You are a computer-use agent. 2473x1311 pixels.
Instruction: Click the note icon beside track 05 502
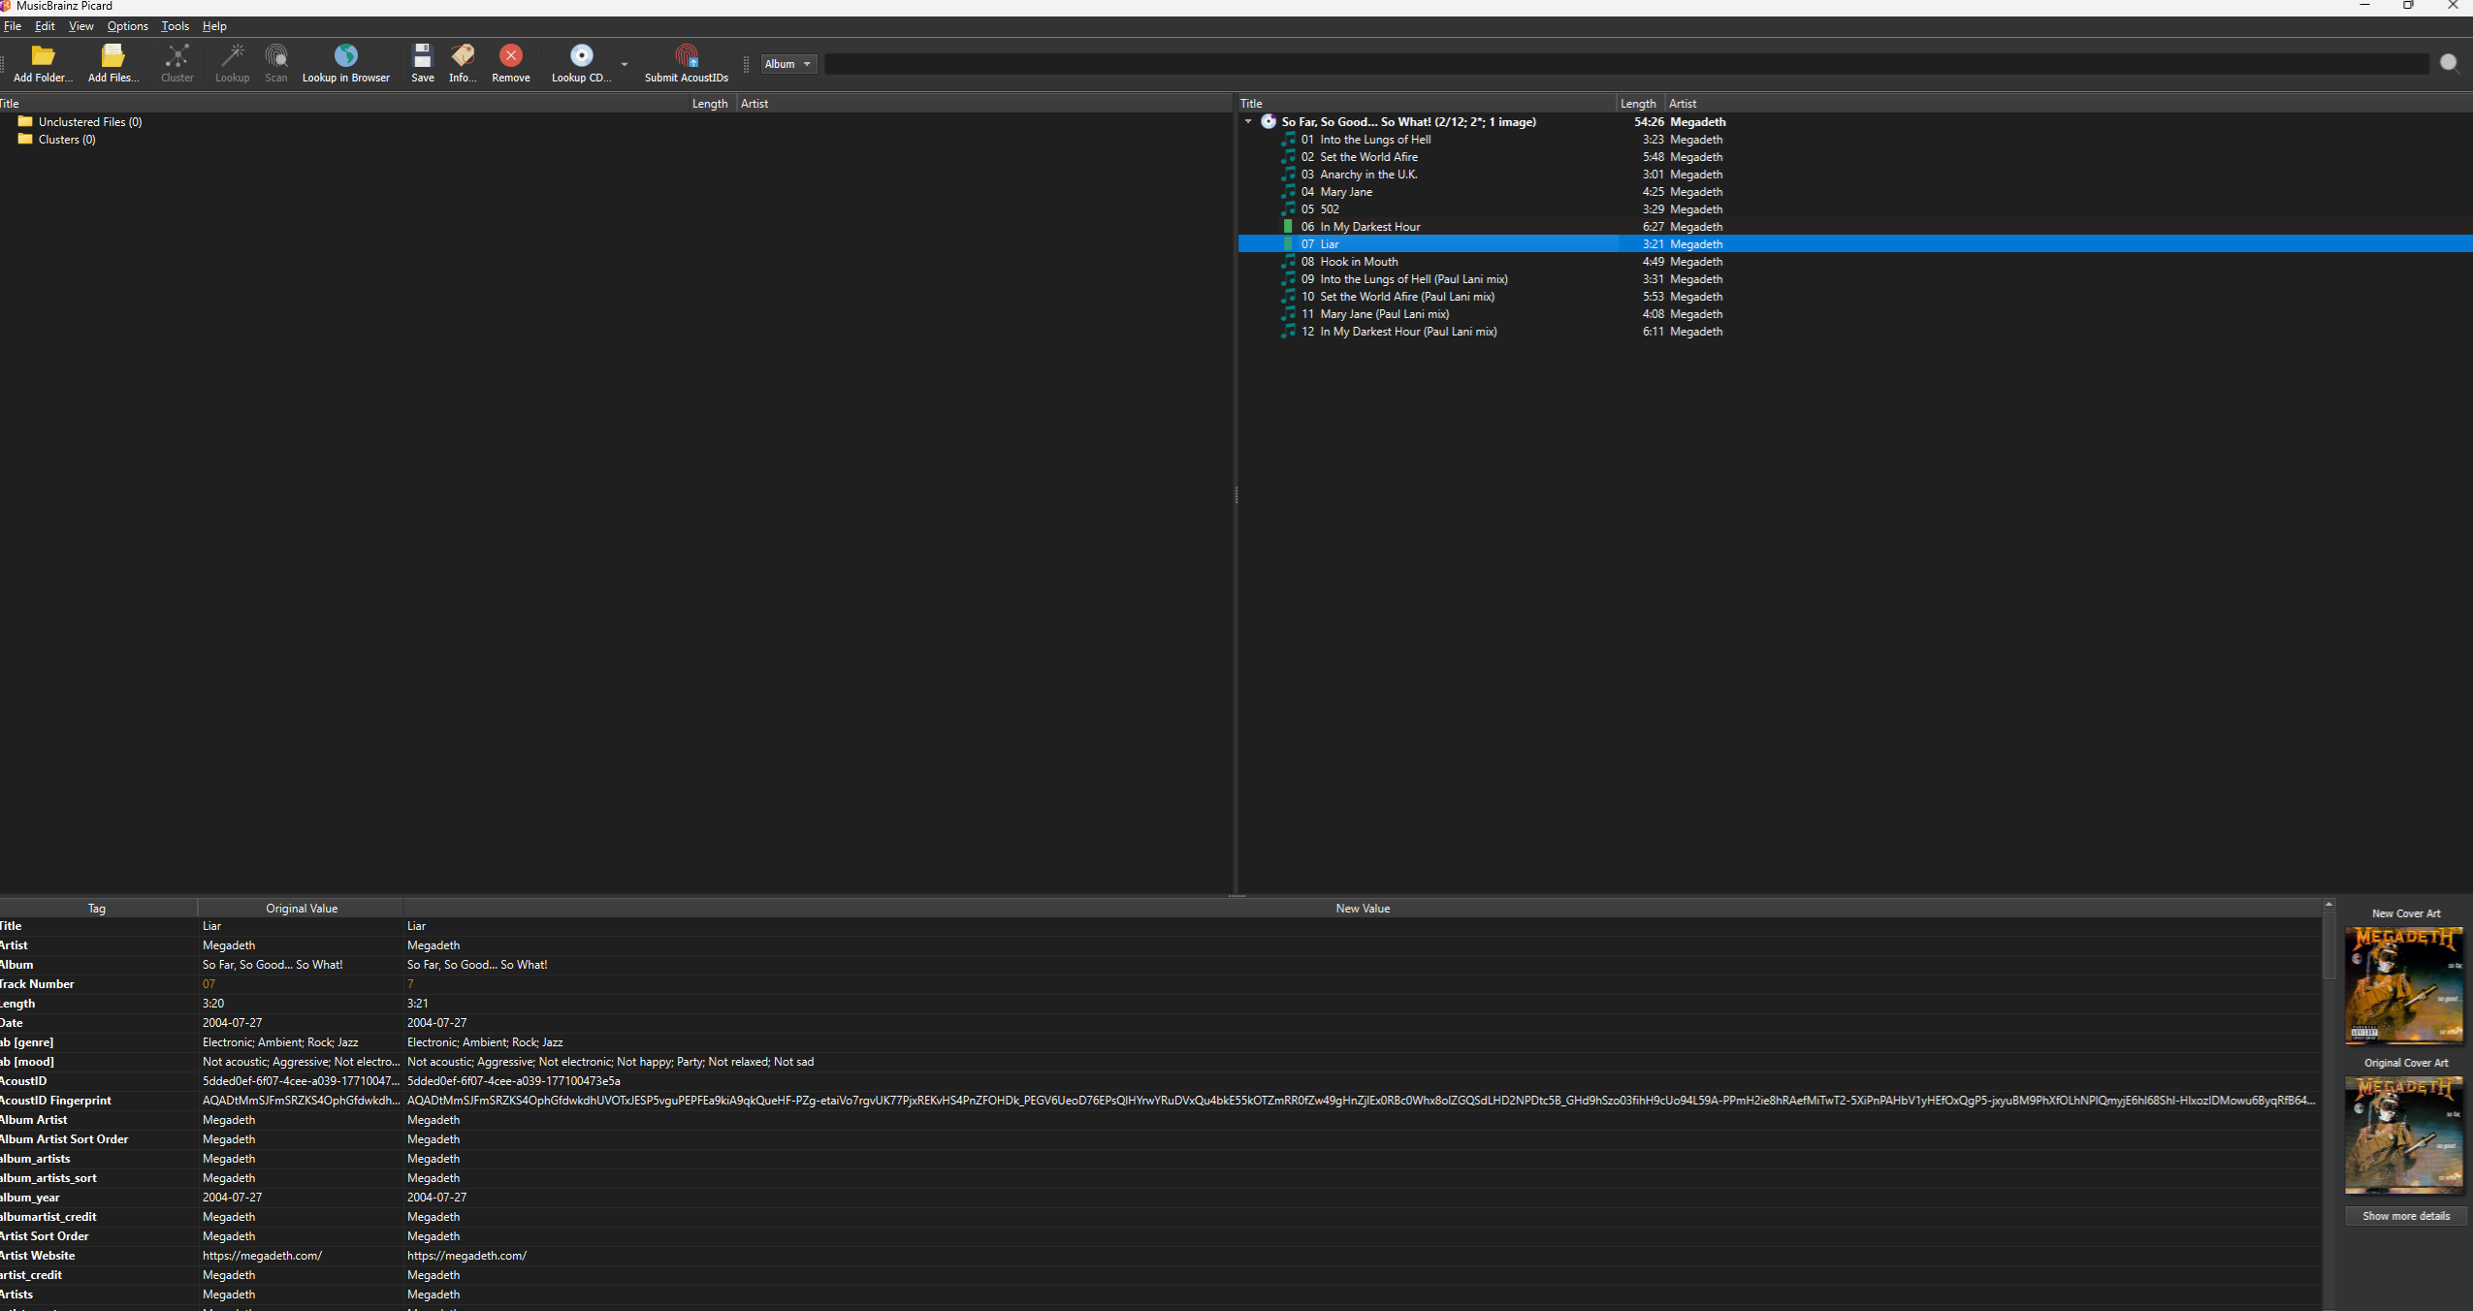(1288, 209)
